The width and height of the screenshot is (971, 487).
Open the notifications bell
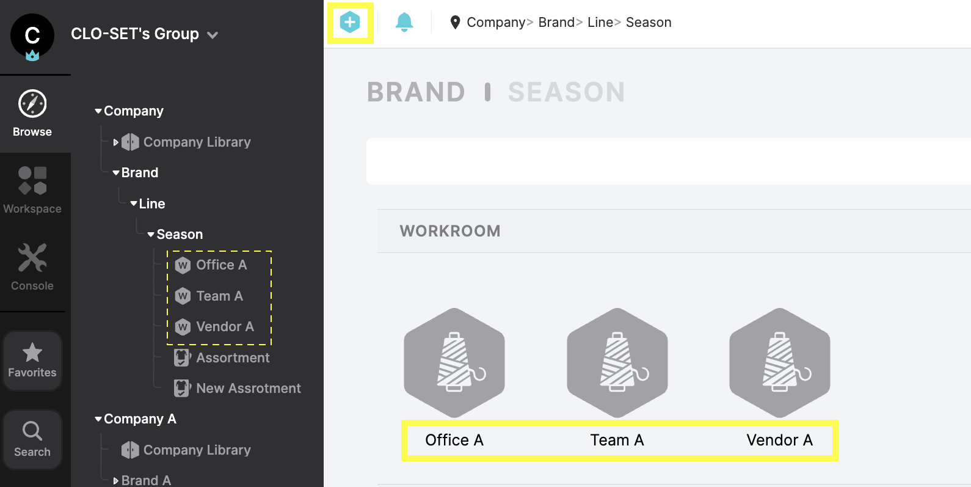pyautogui.click(x=404, y=23)
